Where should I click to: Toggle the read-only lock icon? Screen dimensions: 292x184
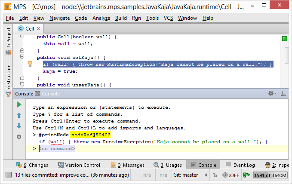pos(215,175)
